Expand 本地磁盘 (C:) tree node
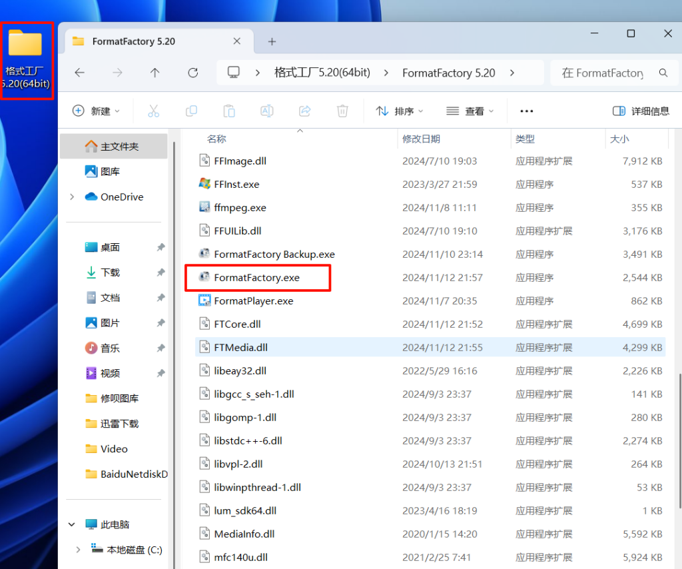The width and height of the screenshot is (682, 569). tap(78, 550)
